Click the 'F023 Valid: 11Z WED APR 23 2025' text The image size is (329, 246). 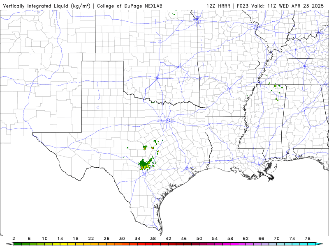point(280,6)
